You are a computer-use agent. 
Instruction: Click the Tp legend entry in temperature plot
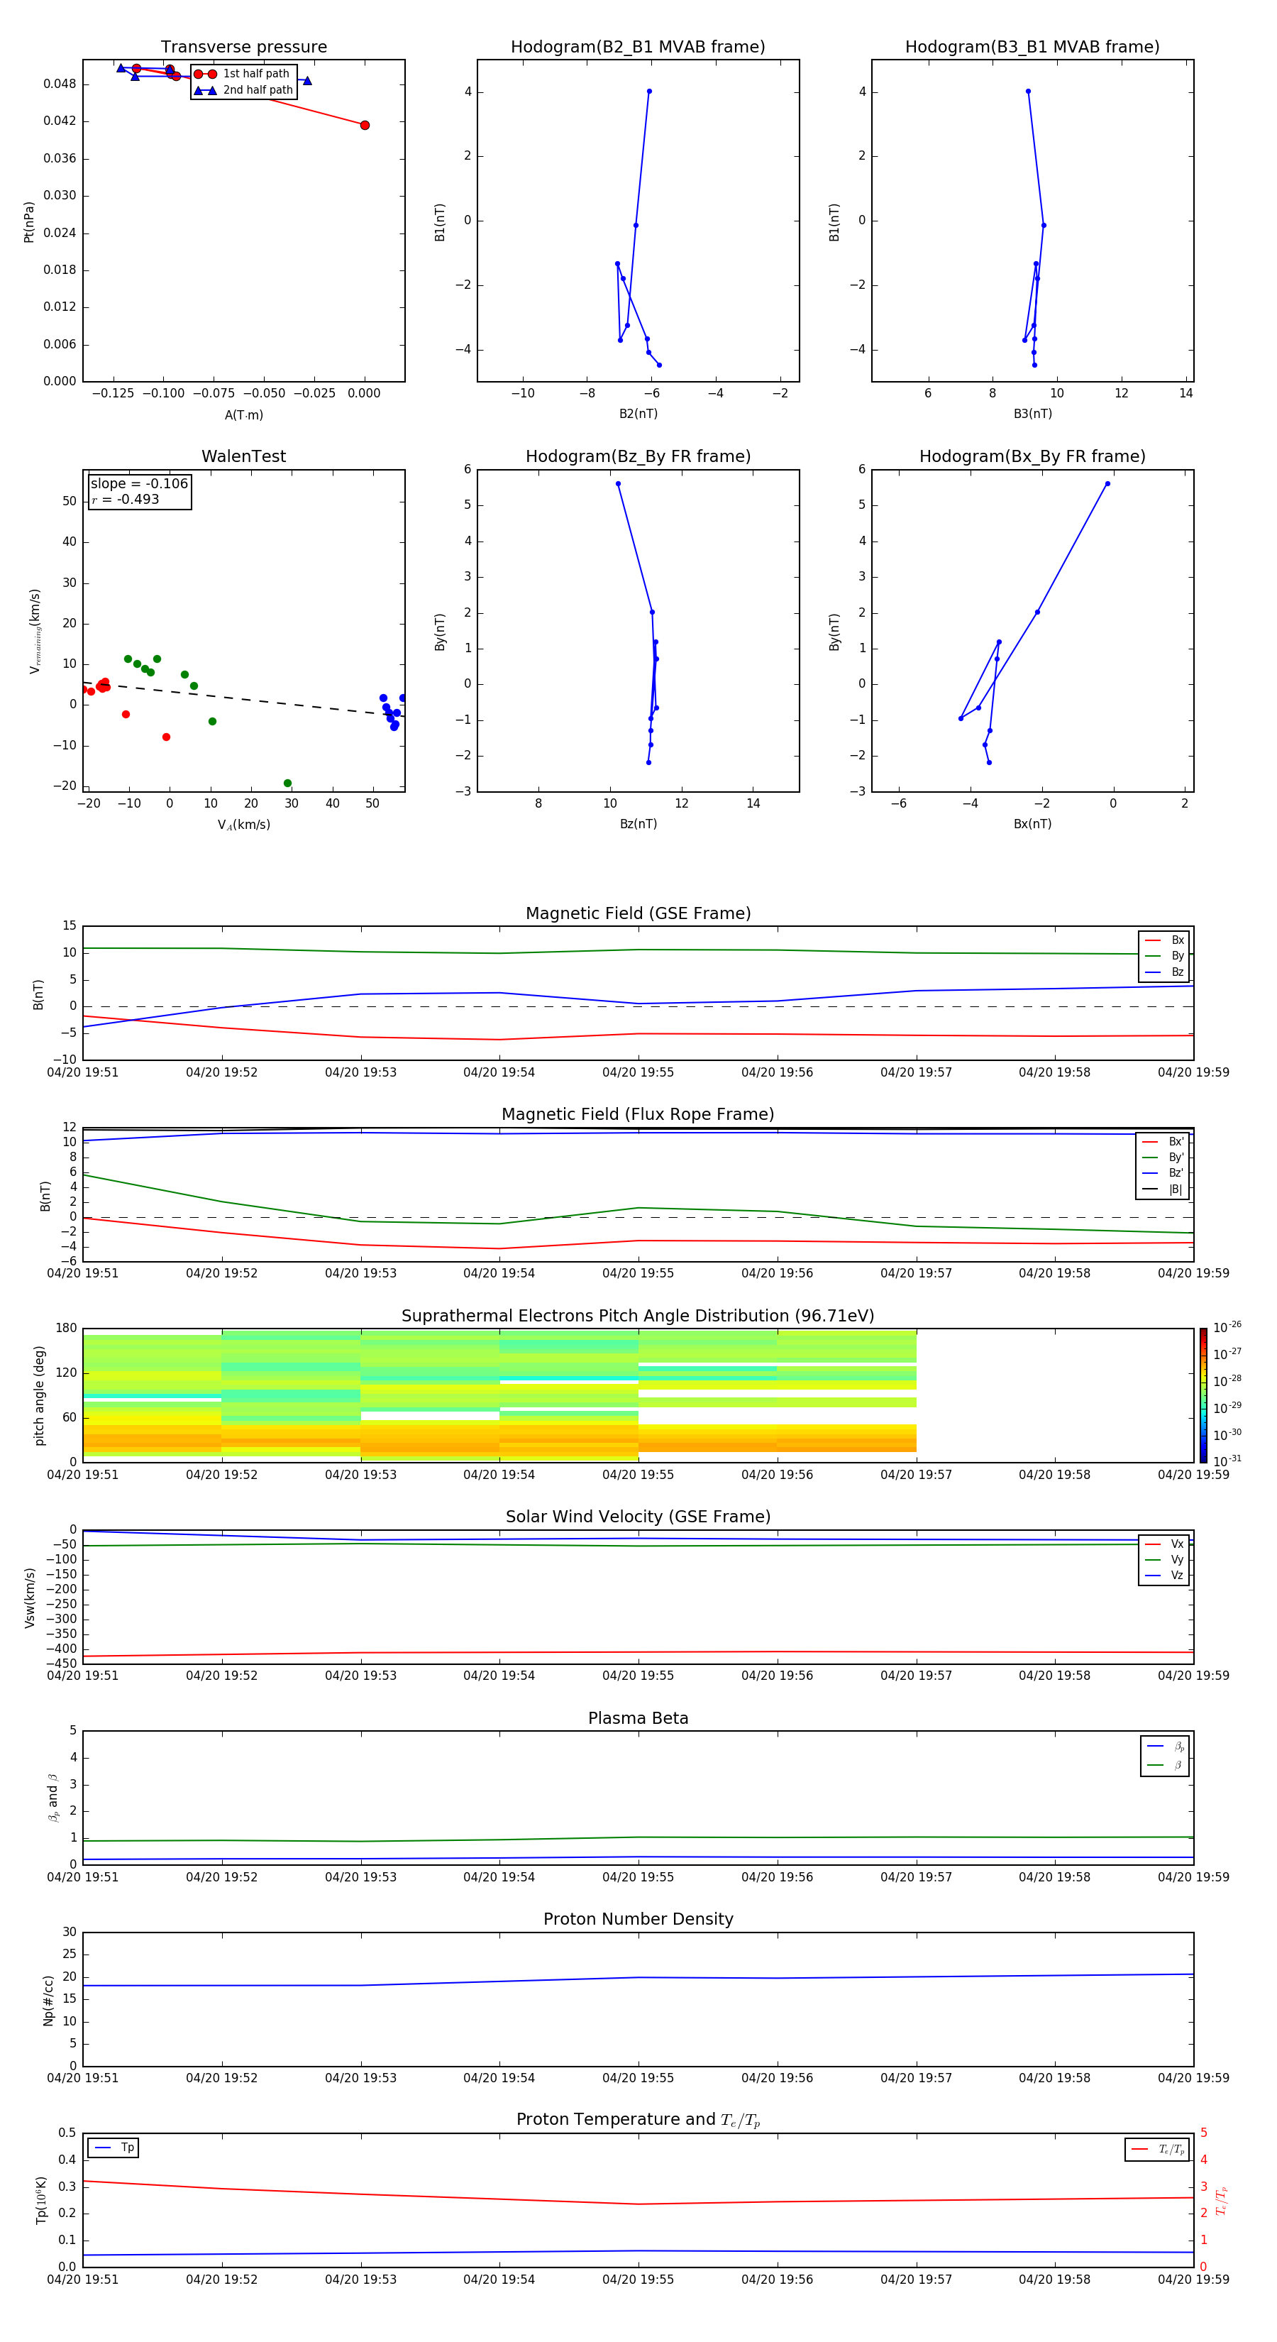(114, 2148)
